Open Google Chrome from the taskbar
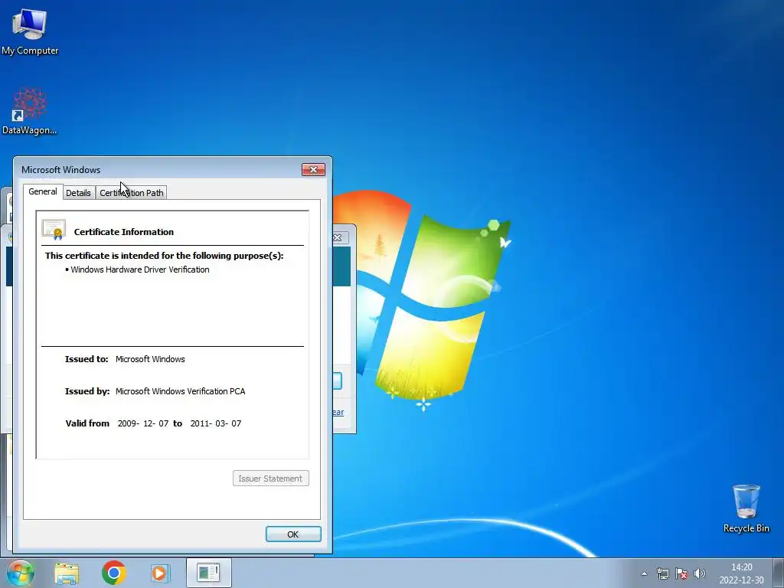Viewport: 784px width, 588px height. pos(113,573)
